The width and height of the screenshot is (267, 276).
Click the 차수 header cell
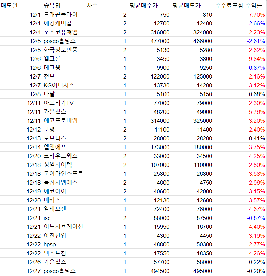point(106,6)
